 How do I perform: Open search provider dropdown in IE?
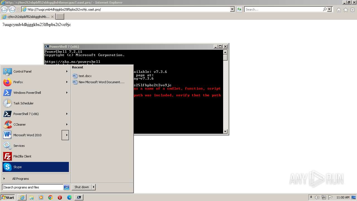330,9
